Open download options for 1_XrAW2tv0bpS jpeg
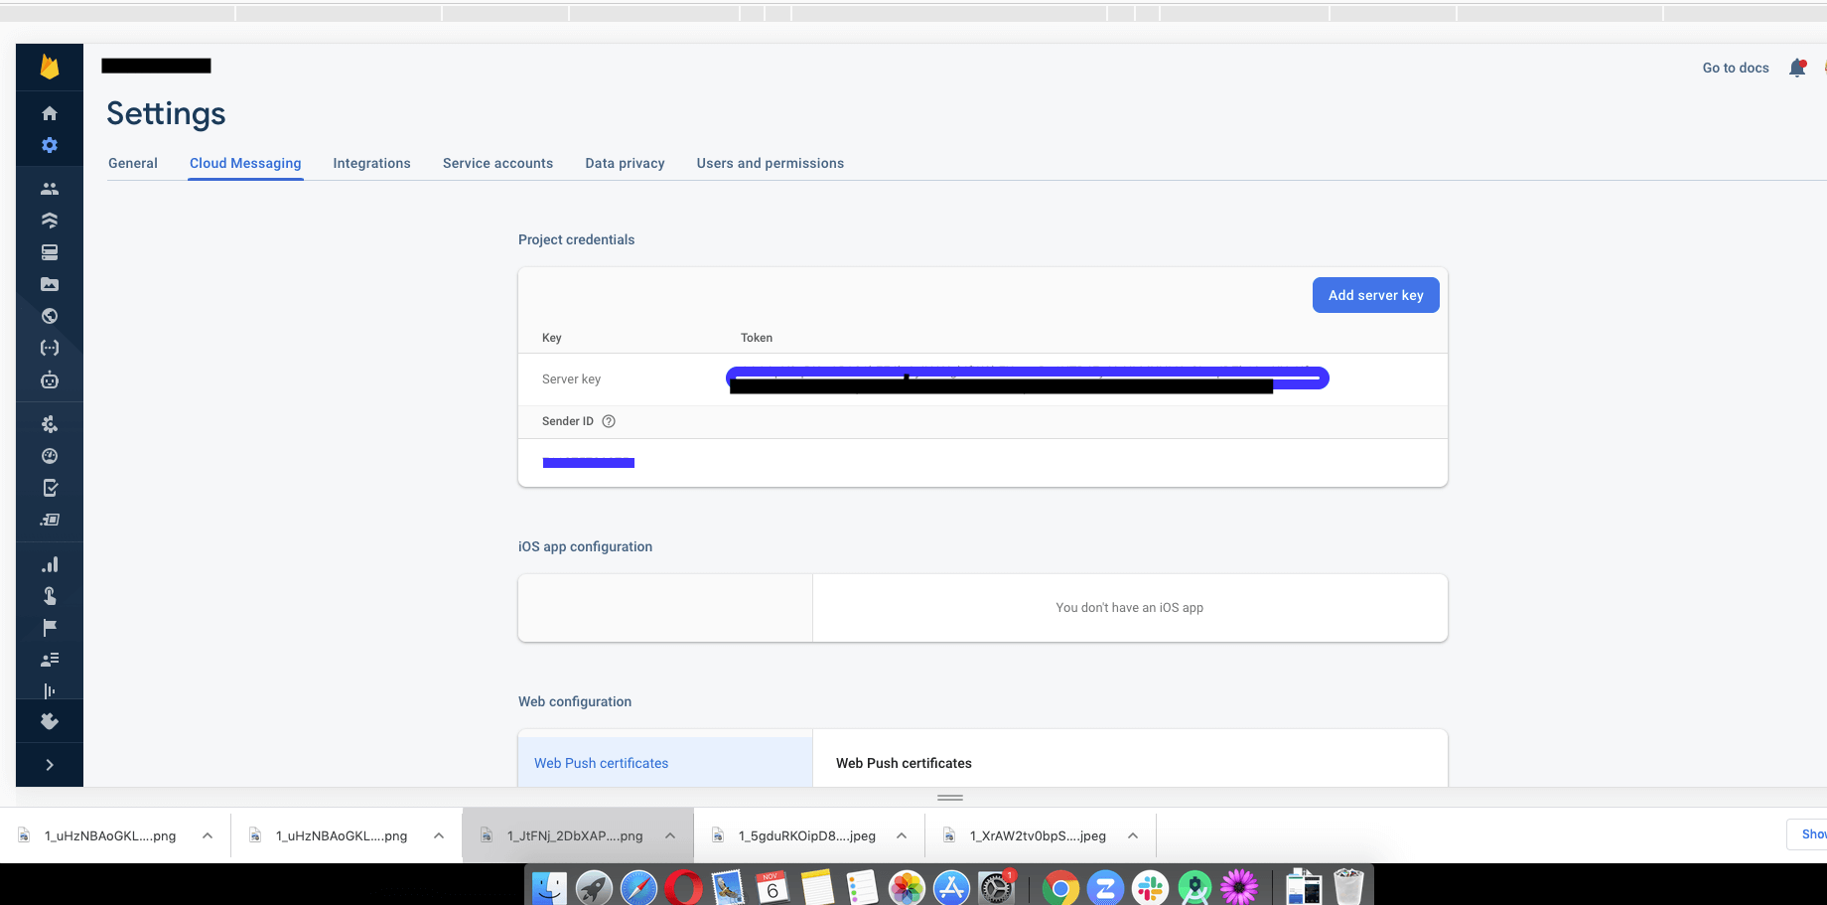 pos(1133,835)
